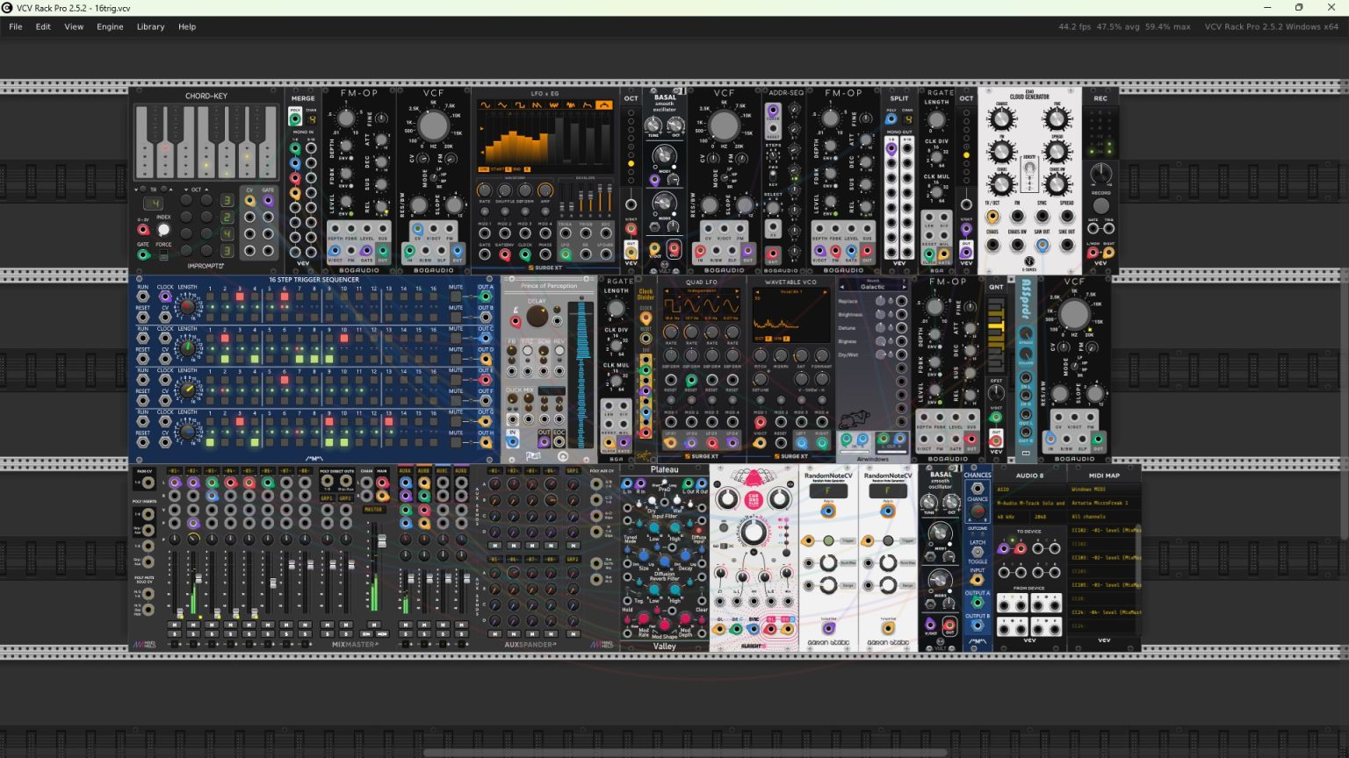The image size is (1349, 758).
Task: Open ASIO driver selector on AUDIO 8
Action: click(1030, 490)
